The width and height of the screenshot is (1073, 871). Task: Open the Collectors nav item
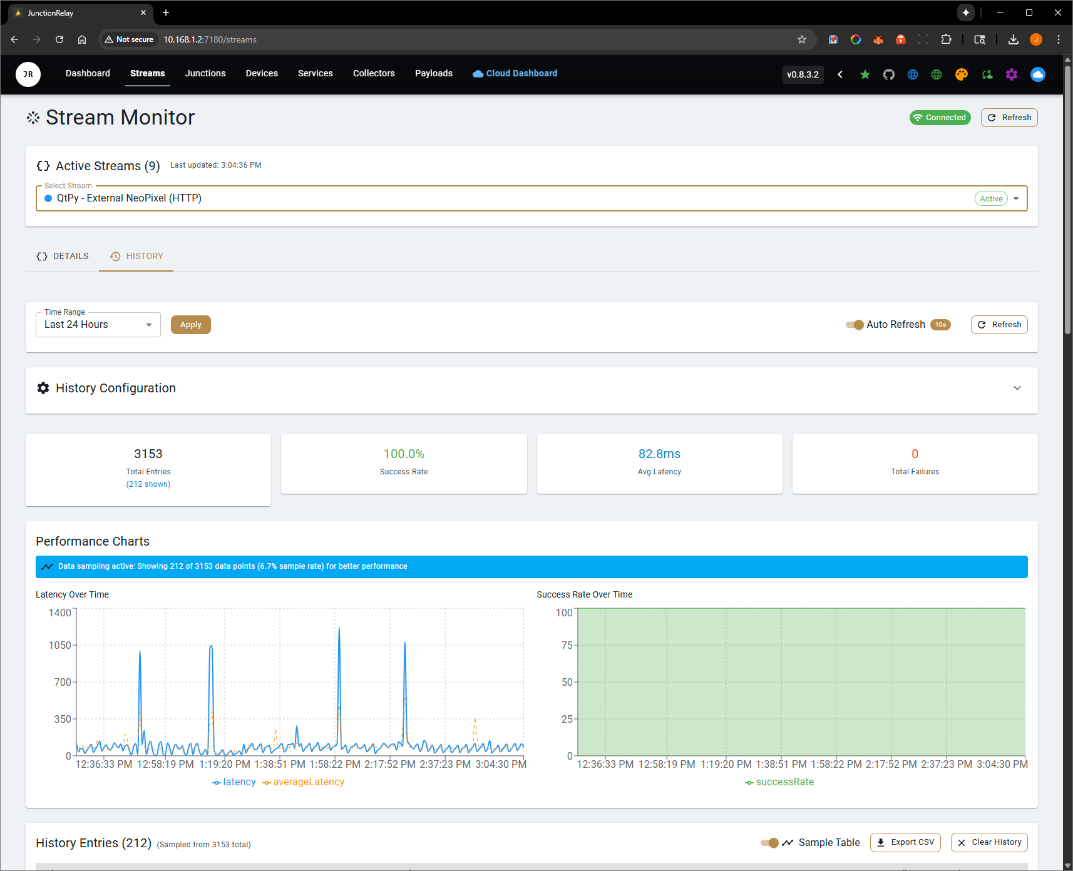(x=374, y=73)
